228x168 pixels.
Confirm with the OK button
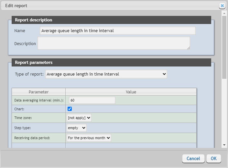(213, 159)
